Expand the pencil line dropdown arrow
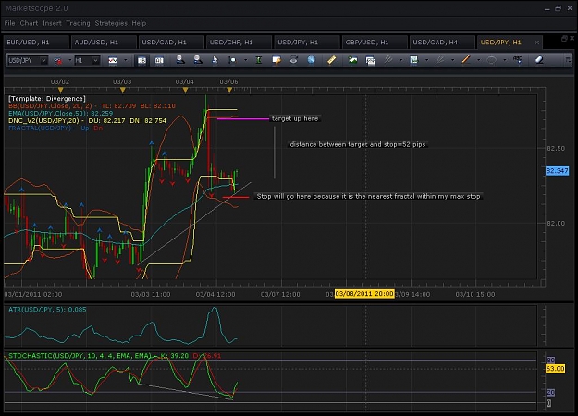The width and height of the screenshot is (578, 416). pos(478,60)
